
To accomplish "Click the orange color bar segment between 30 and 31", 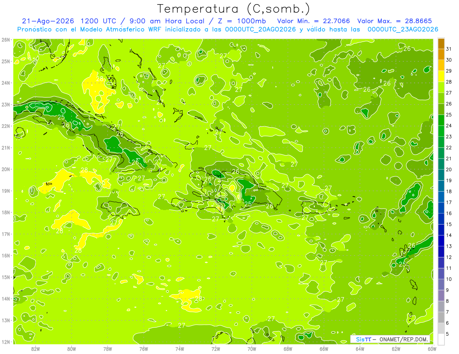I will 441,55.
